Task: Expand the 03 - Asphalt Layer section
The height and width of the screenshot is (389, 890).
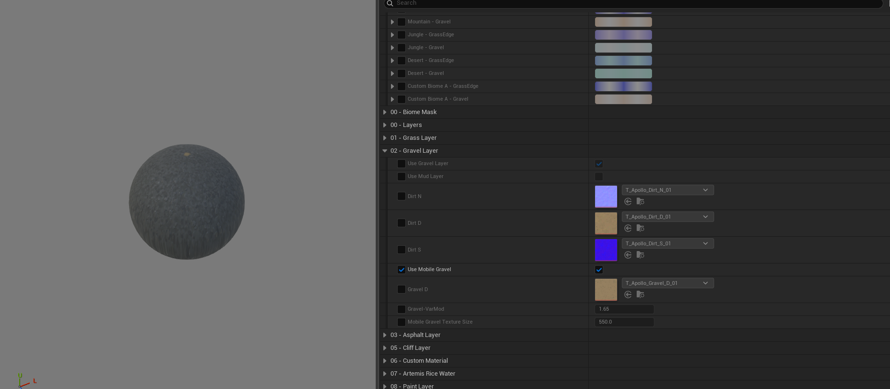Action: [385, 335]
